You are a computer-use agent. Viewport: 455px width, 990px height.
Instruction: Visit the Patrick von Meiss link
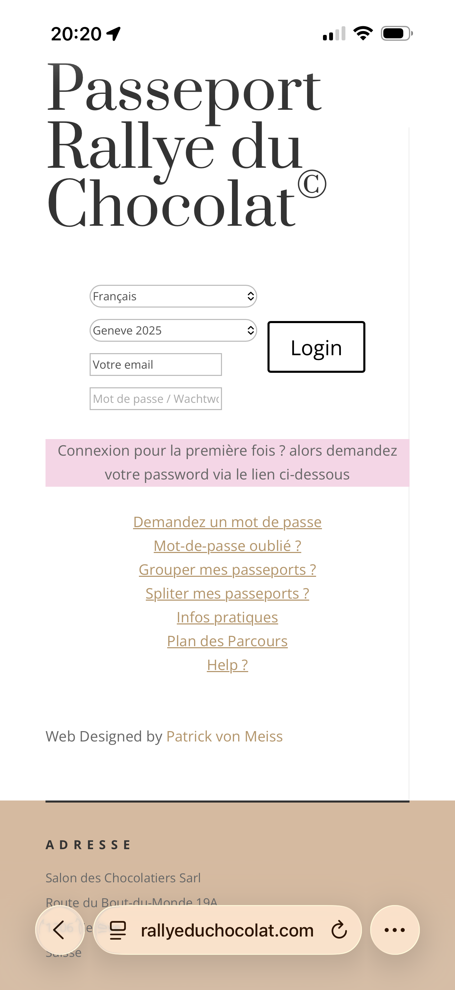(224, 736)
